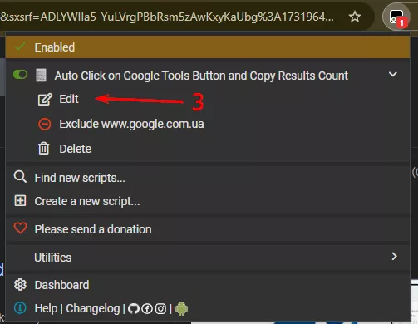Expand Utilities with the right chevron
418x324 pixels.
click(395, 257)
